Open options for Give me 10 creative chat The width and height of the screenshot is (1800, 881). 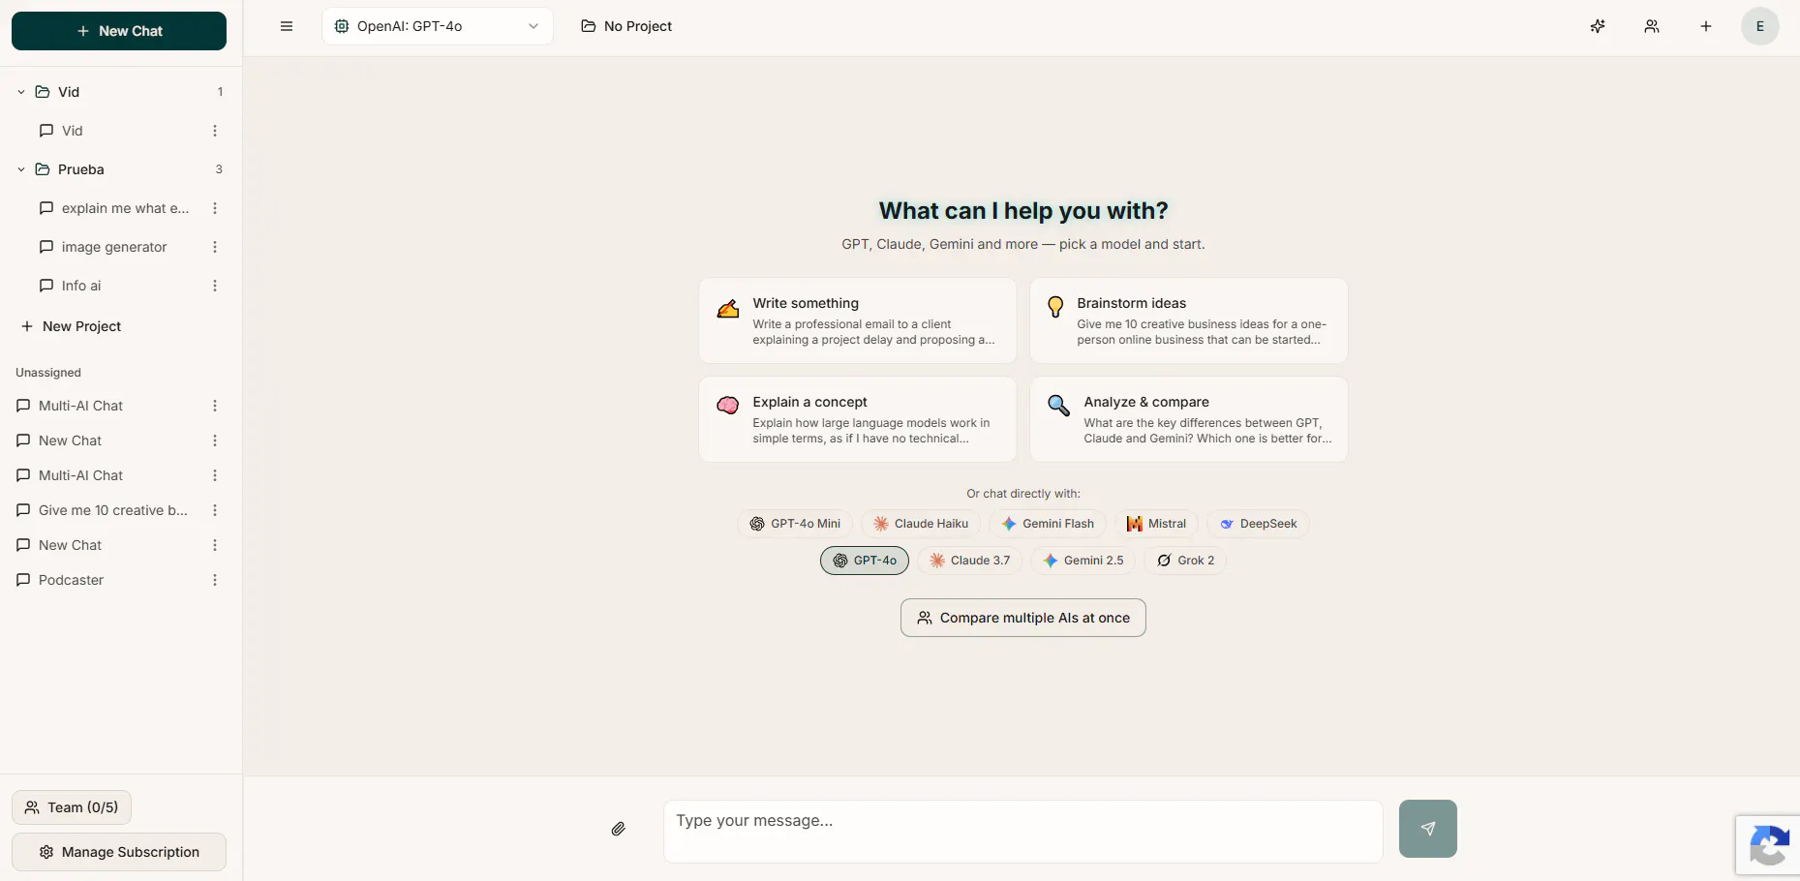coord(215,510)
